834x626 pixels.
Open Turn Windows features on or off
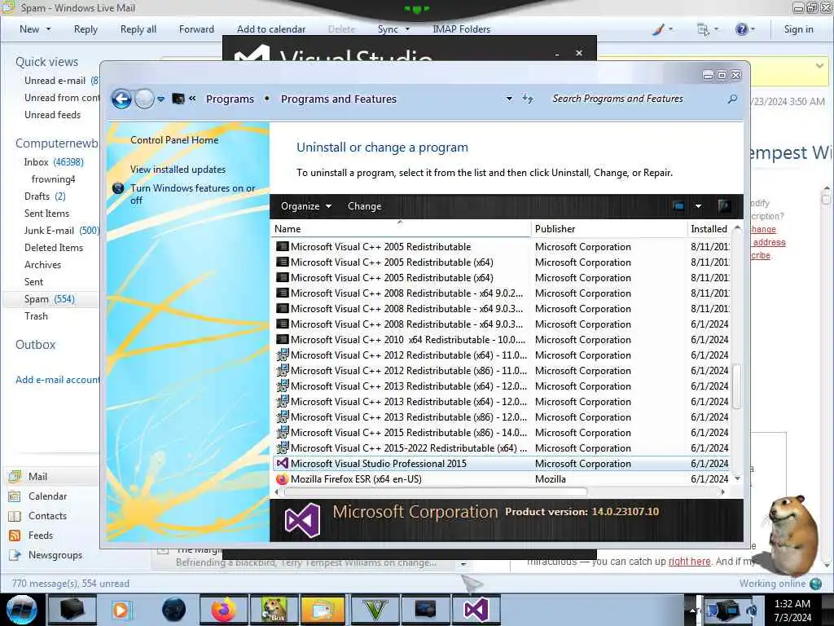[x=192, y=194]
